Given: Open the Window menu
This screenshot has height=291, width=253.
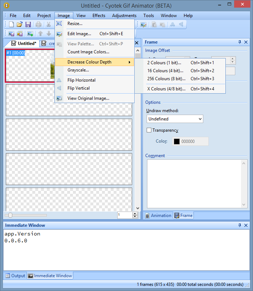Looking at the screenshot, I should coord(169,16).
